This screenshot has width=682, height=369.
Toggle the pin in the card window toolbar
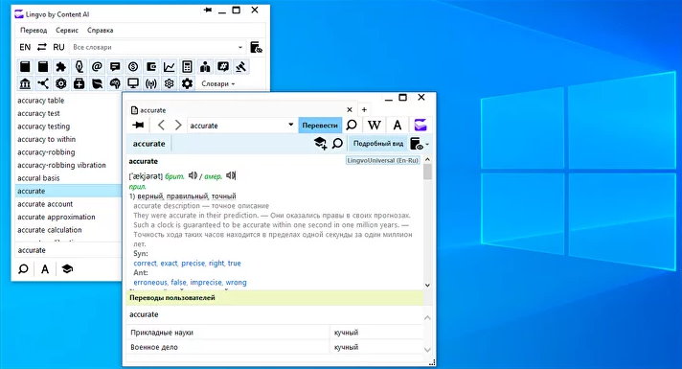pos(138,126)
